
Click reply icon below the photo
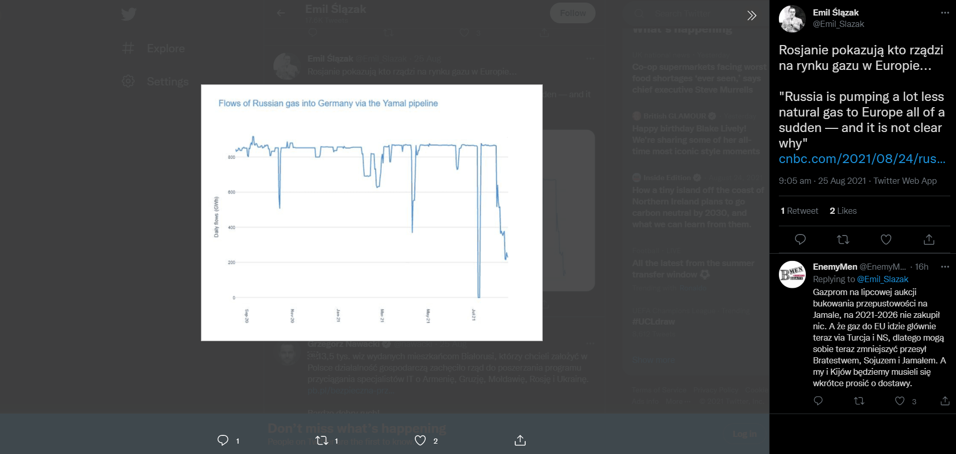(223, 441)
